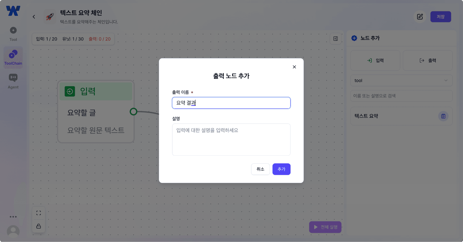
Task: Collapse the right panel with the arrow icon
Action: (x=335, y=39)
